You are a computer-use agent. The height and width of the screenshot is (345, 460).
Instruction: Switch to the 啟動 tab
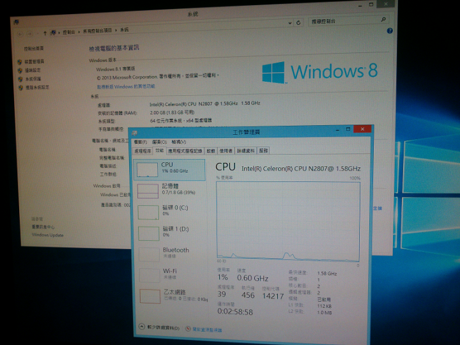coord(211,151)
